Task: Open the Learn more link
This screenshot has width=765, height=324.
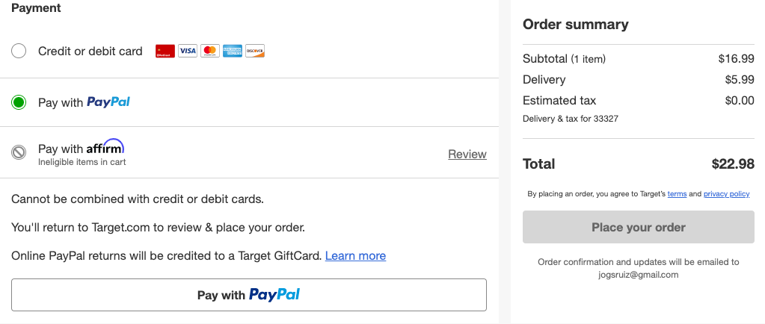Action: tap(355, 256)
